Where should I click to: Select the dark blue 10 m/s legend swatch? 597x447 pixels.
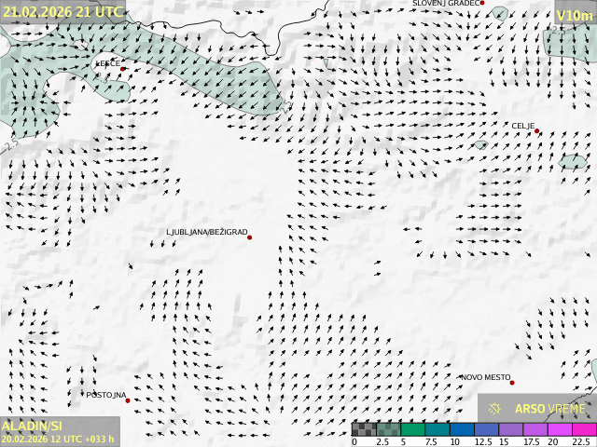[x=462, y=429]
